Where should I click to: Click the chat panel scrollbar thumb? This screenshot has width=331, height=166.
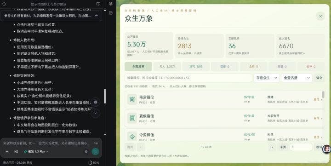click(105, 96)
